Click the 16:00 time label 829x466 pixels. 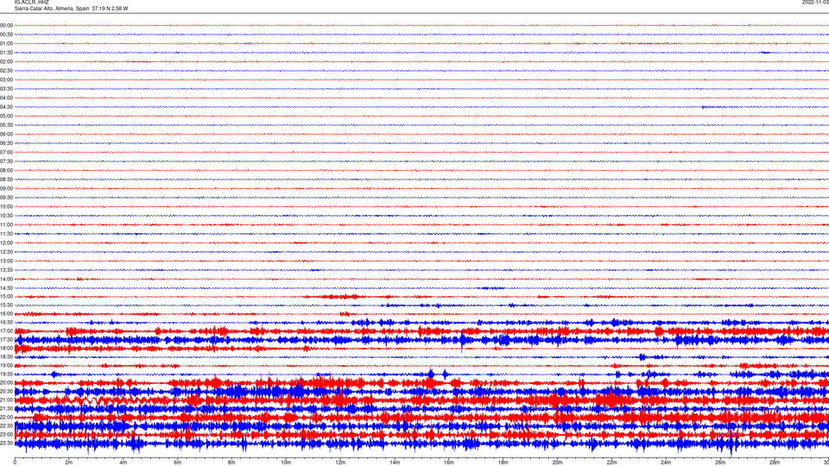click(x=6, y=314)
